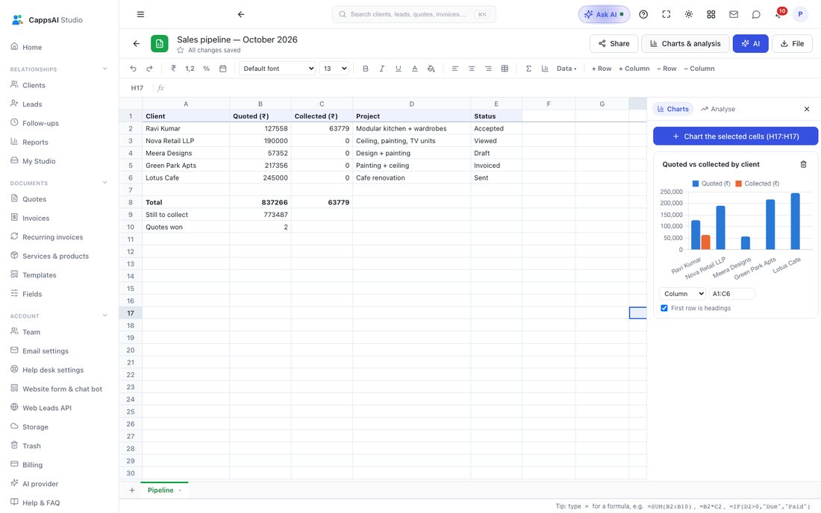Open the font size 13 dropdown
The image size is (821, 513).
(334, 69)
